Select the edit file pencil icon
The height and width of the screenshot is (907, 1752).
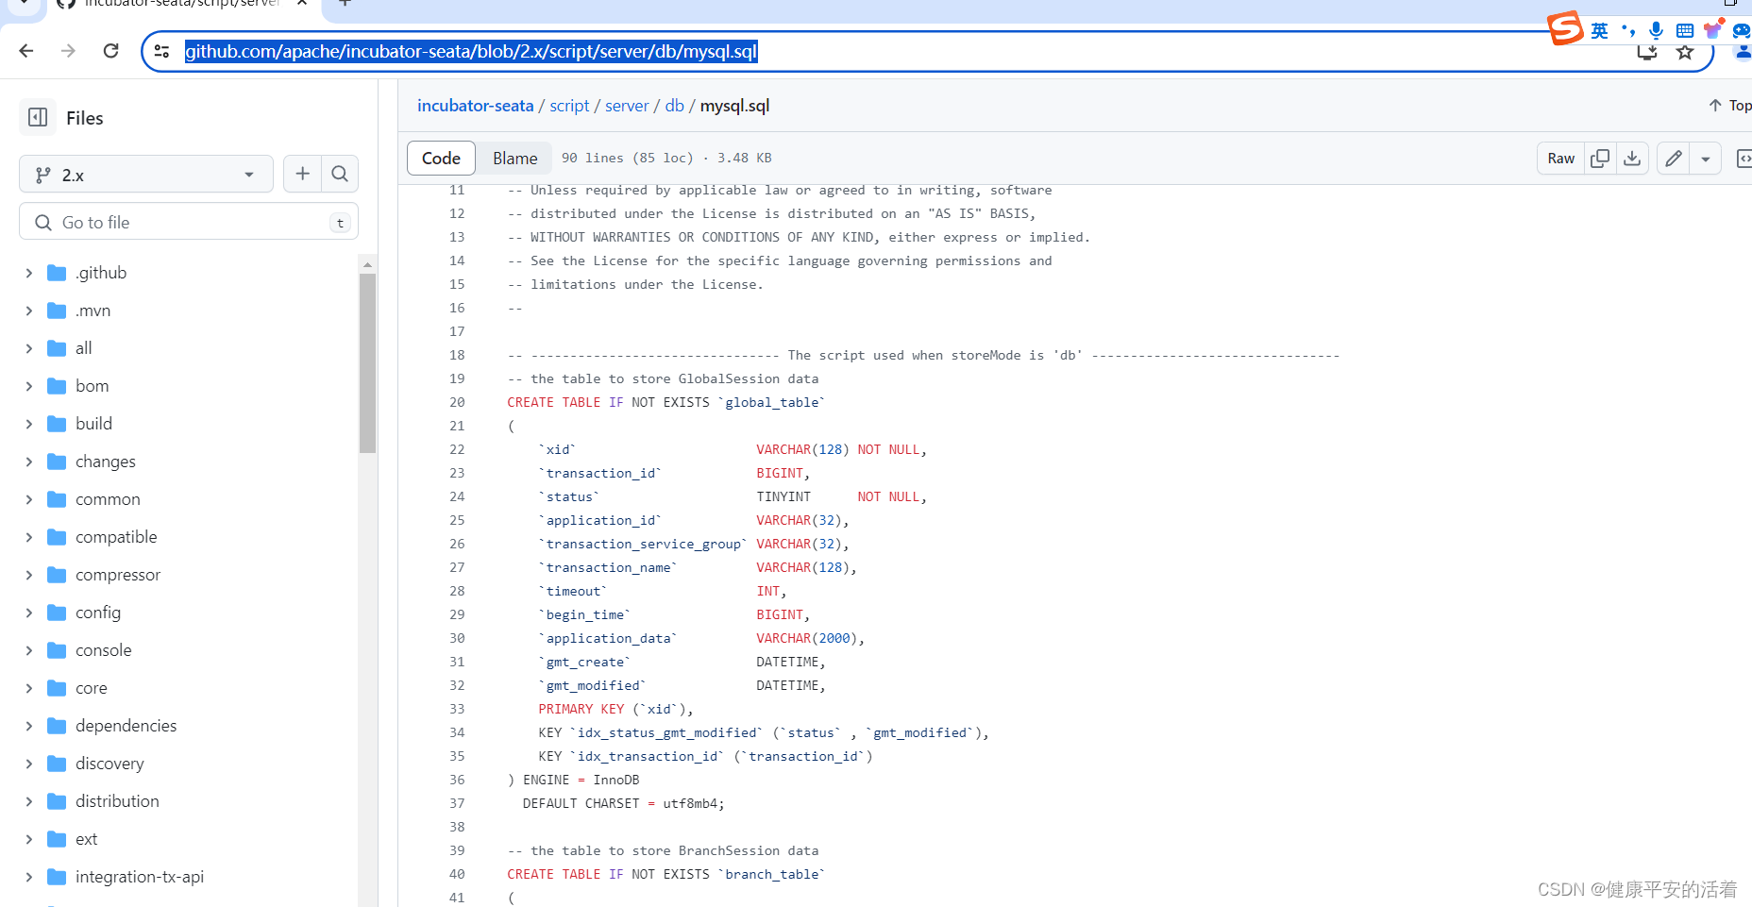1672,158
